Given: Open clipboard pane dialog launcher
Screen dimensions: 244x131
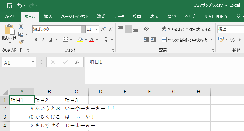Looking at the screenshot, I should (28, 50).
